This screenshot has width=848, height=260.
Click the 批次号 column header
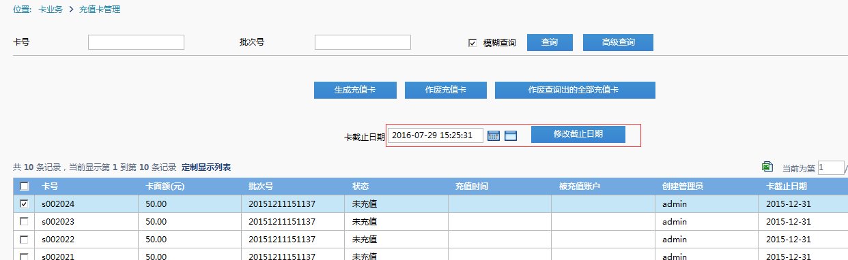tap(261, 186)
